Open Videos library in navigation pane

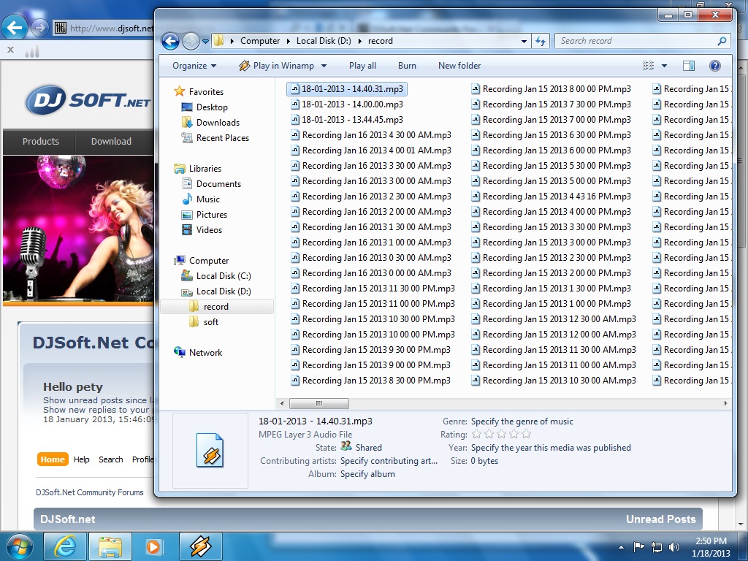209,230
